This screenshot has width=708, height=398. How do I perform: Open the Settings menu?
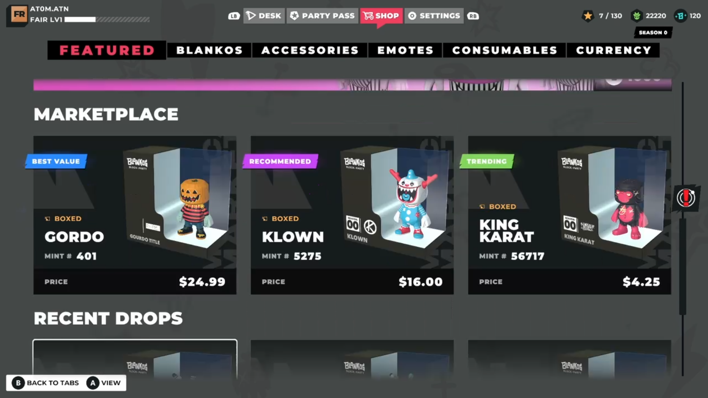pos(434,16)
